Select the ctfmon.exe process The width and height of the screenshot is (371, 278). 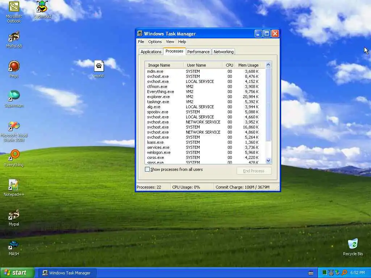coord(205,87)
